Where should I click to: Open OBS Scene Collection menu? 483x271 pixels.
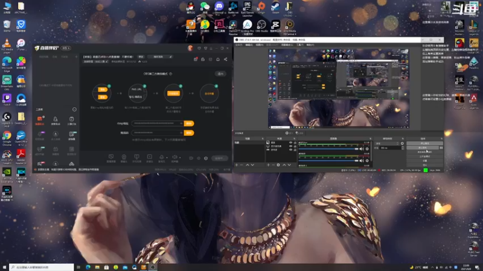(287, 45)
